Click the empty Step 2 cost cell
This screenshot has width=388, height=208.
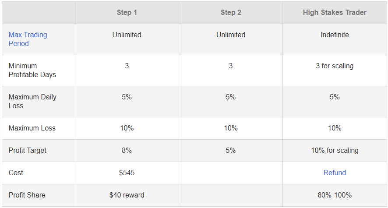tap(231, 173)
